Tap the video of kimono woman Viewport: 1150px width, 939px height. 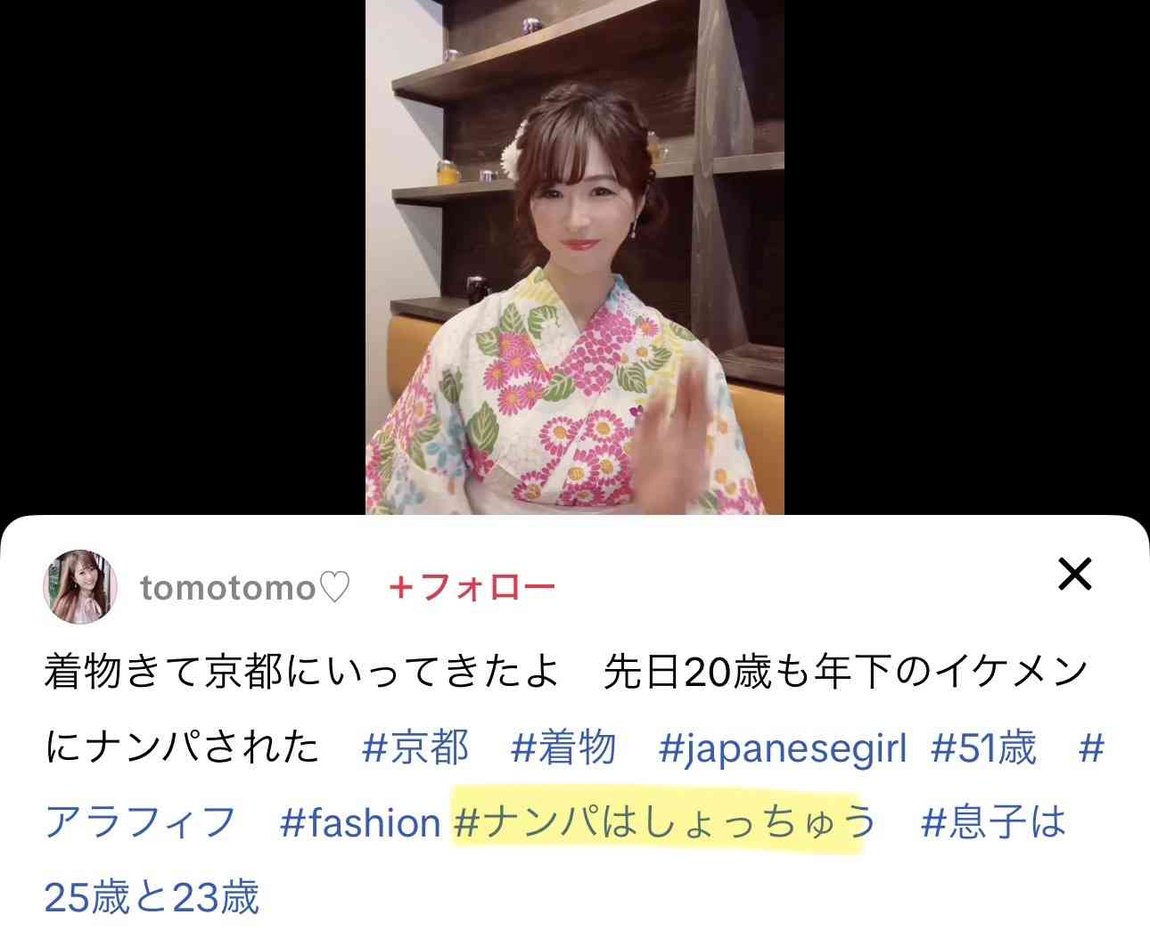pyautogui.click(x=574, y=257)
